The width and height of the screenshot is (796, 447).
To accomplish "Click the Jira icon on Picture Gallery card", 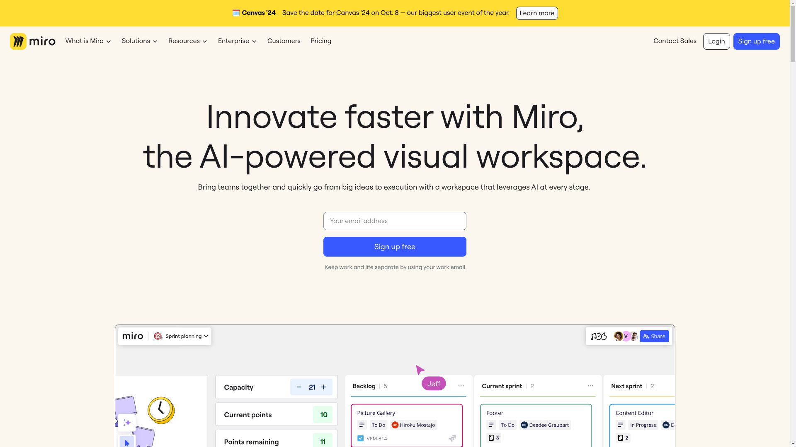I will pyautogui.click(x=452, y=438).
